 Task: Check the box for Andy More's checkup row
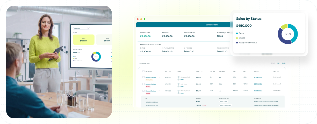143,84
